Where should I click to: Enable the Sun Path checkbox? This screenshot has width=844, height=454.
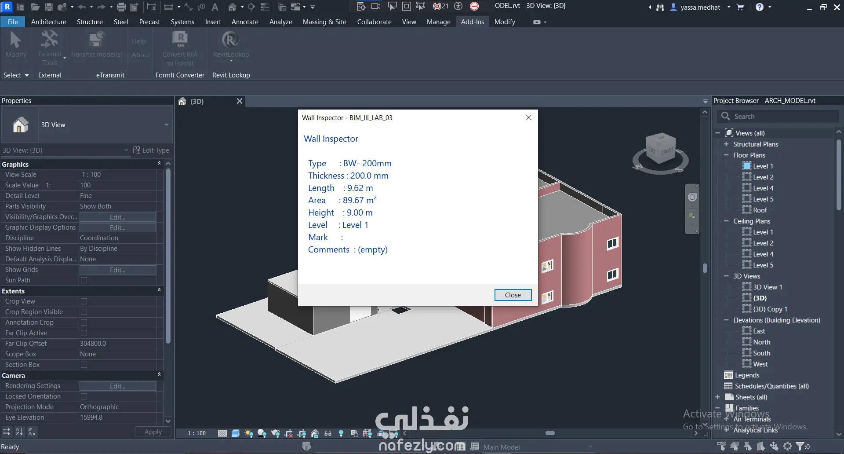pos(84,280)
